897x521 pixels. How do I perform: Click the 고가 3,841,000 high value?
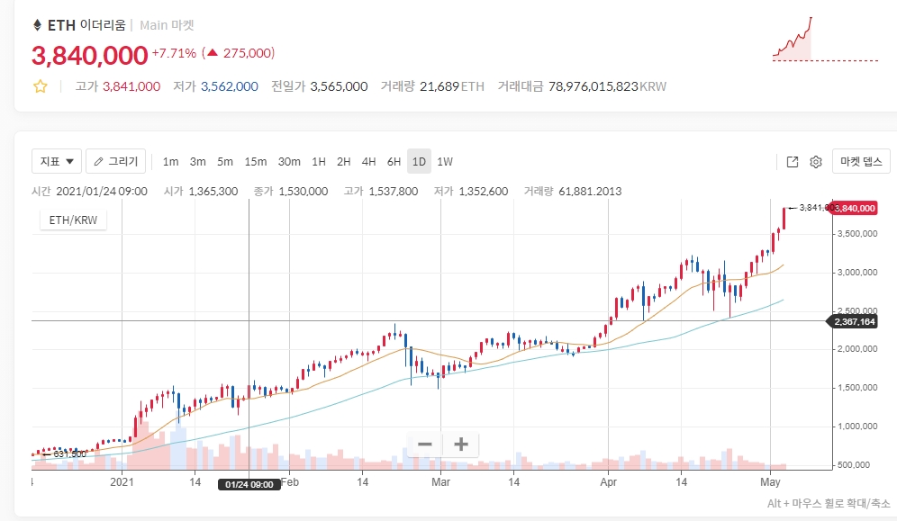[x=118, y=86]
